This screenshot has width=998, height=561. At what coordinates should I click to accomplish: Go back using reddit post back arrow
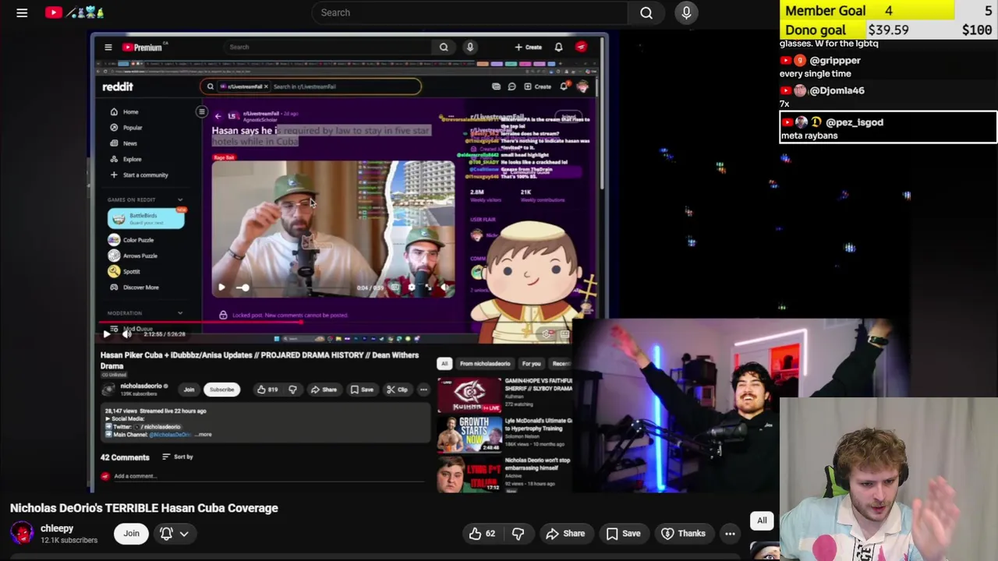point(218,115)
